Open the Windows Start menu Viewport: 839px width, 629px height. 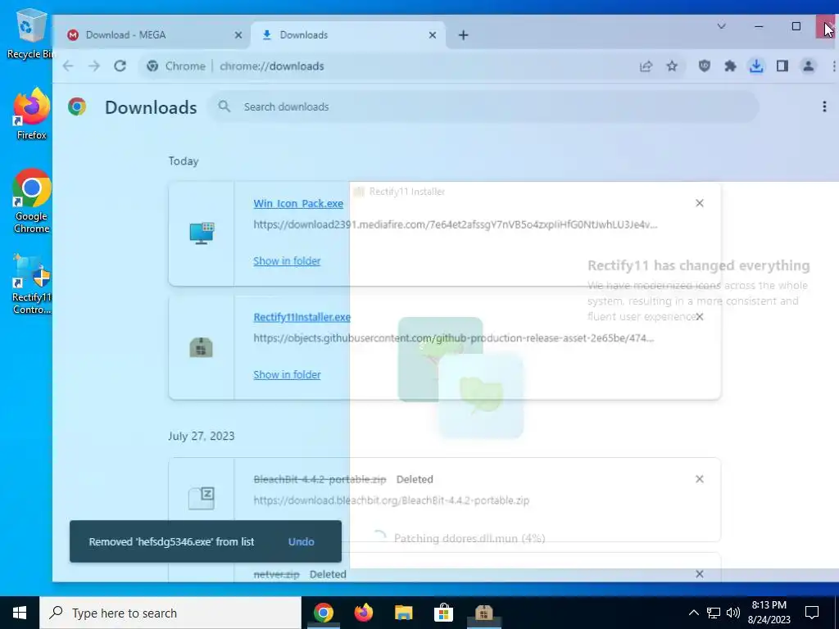click(20, 613)
